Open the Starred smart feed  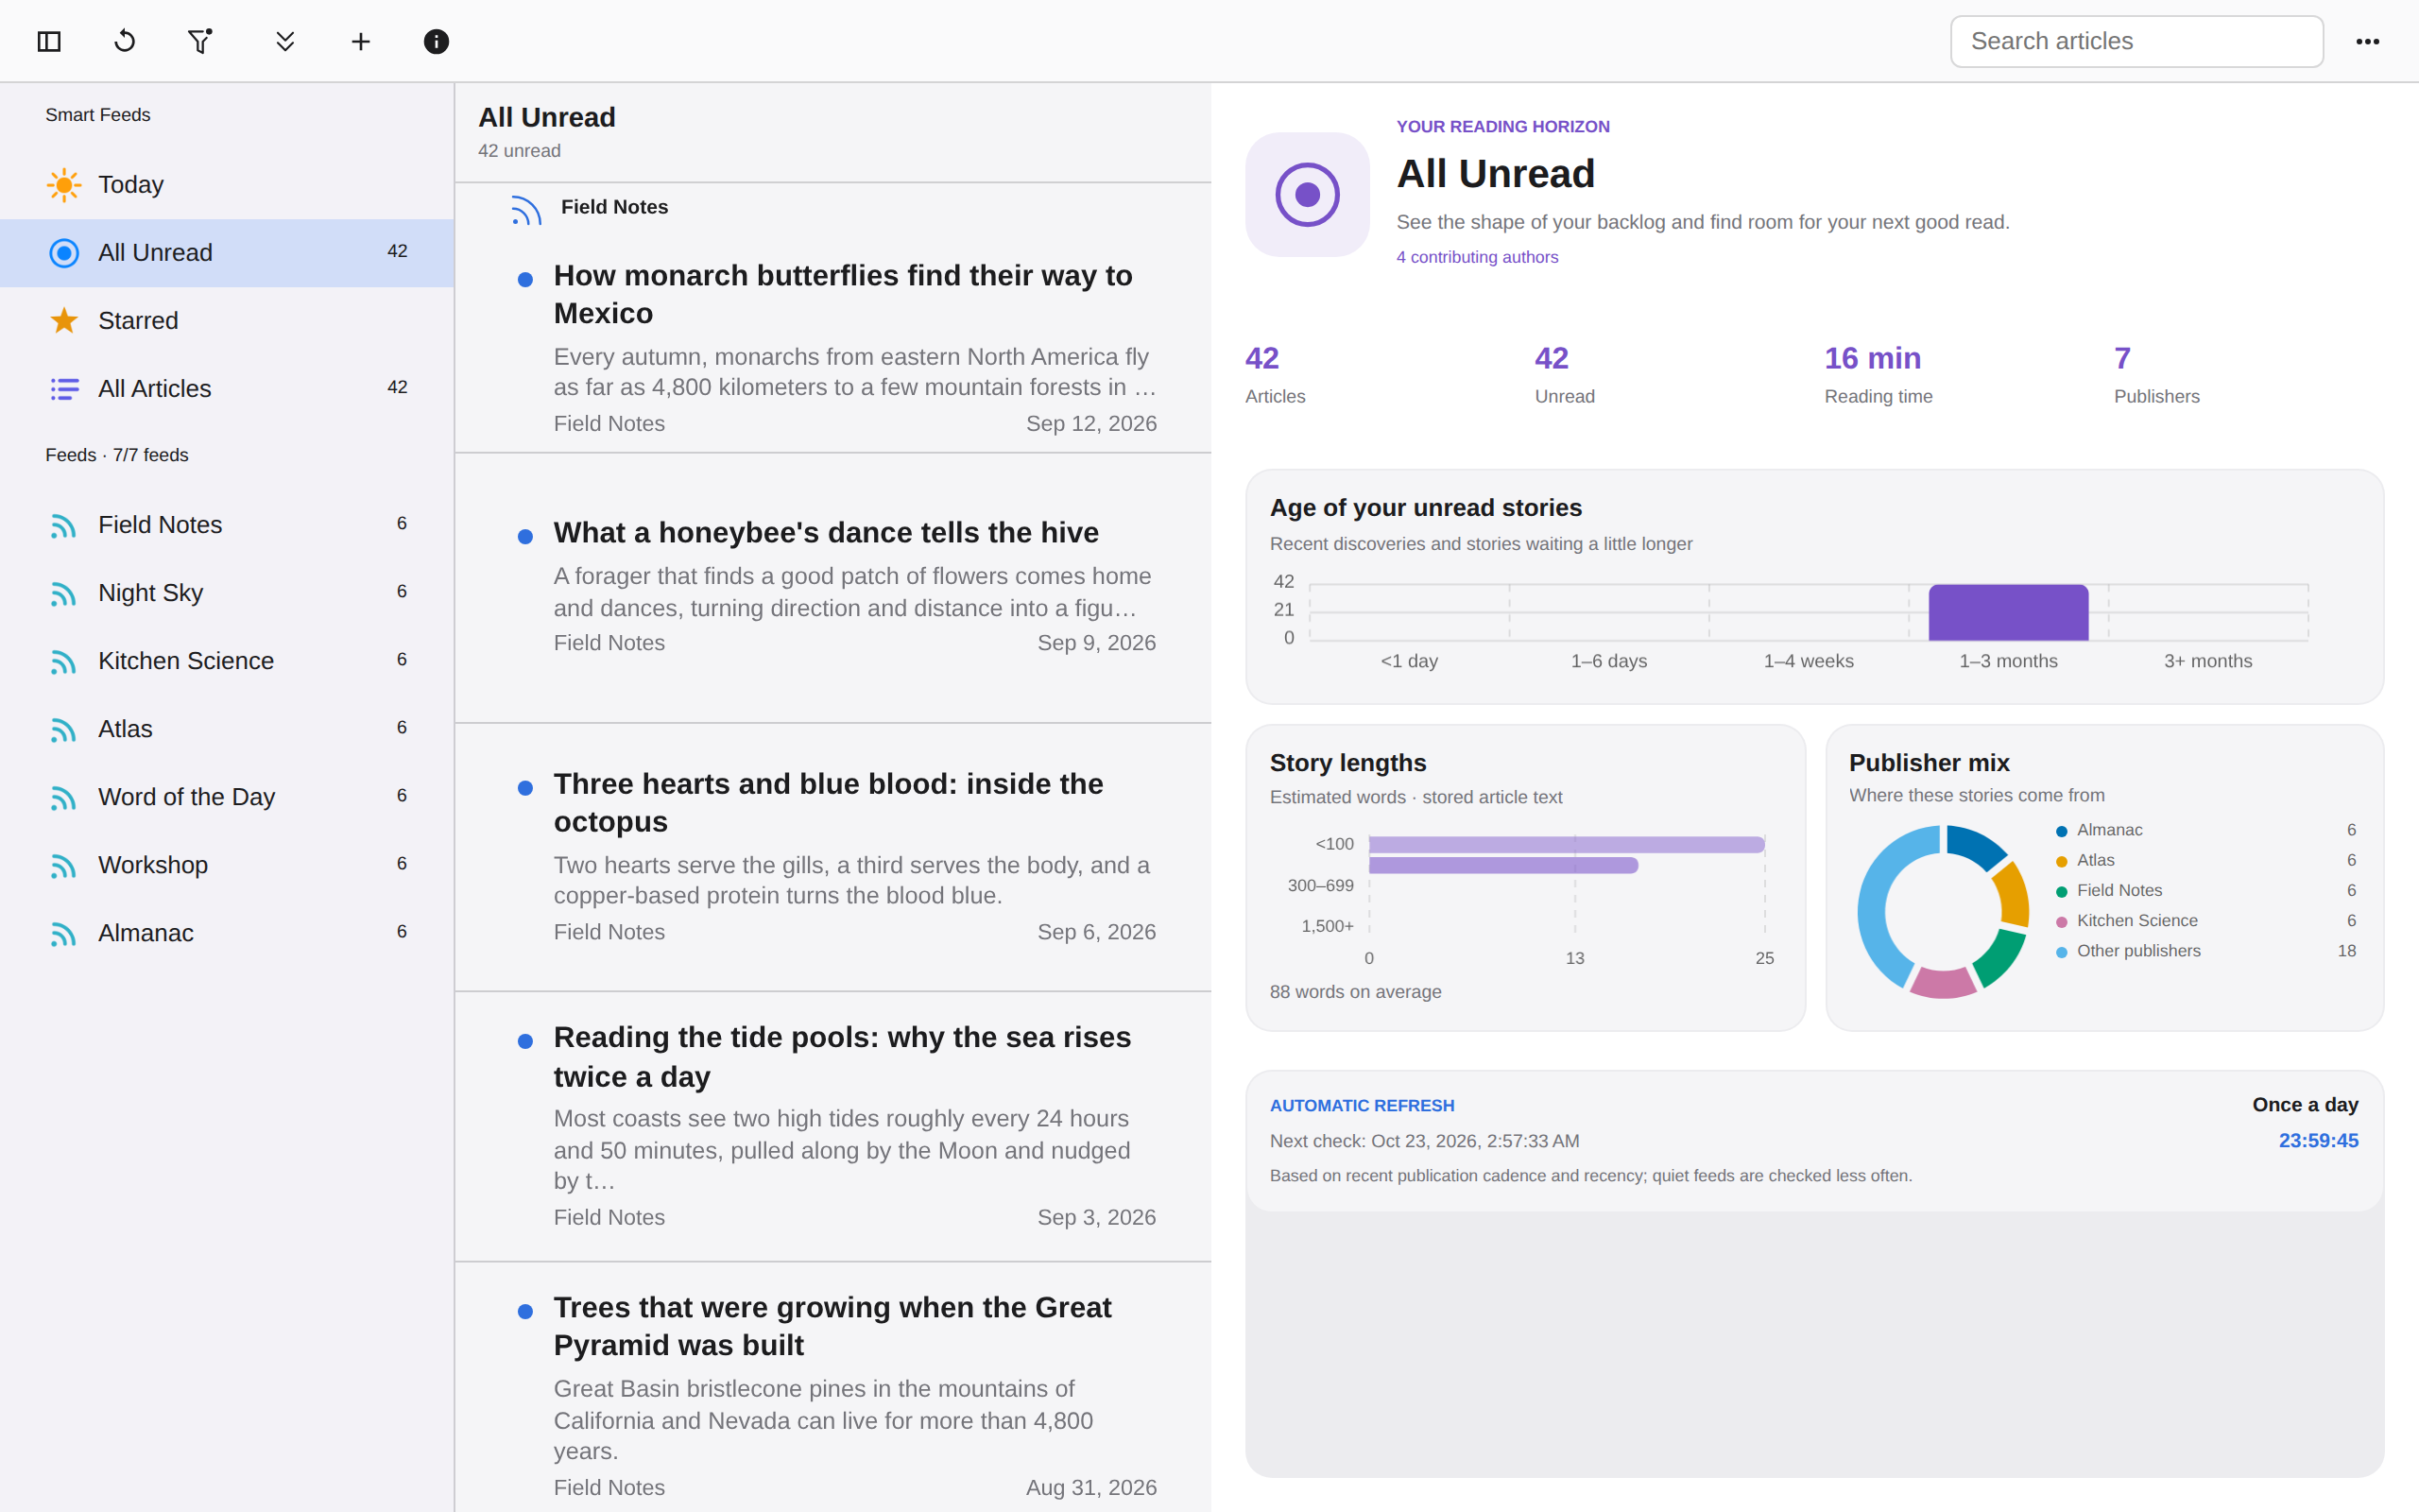(227, 321)
